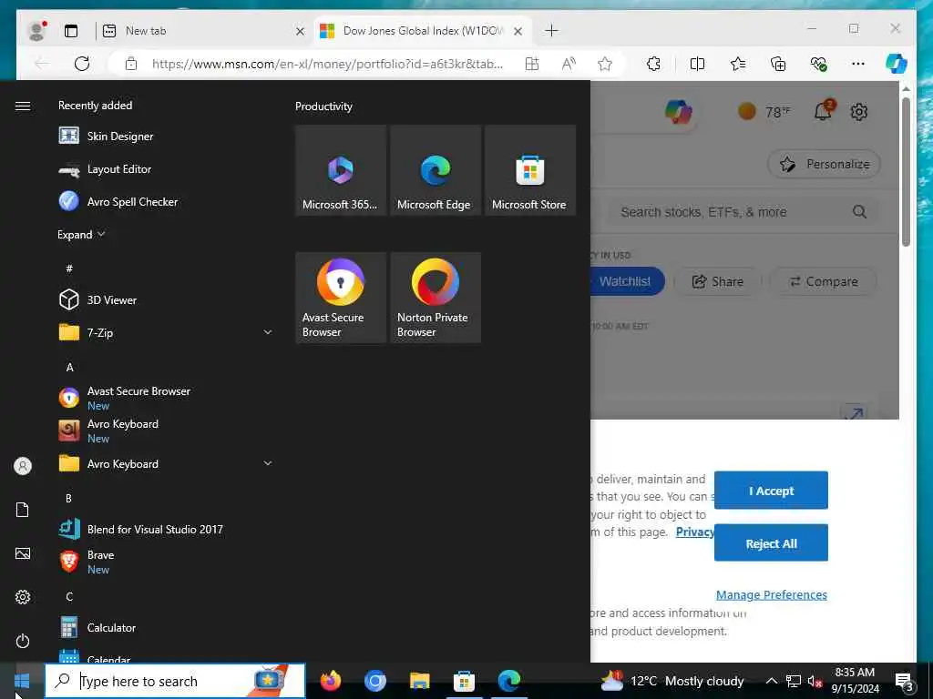Click the Watchlist button
Image resolution: width=933 pixels, height=699 pixels.
625,282
